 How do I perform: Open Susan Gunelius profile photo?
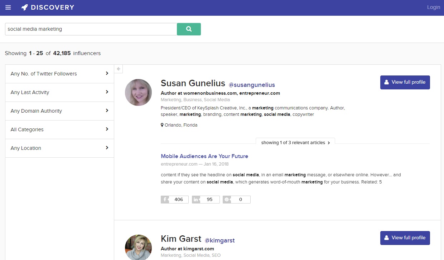138,92
